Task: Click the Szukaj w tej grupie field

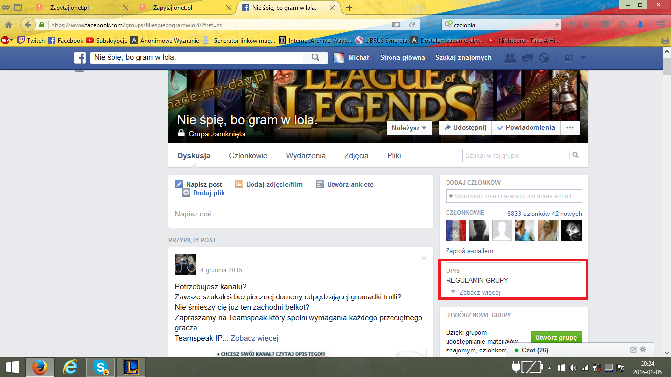Action: tap(516, 156)
